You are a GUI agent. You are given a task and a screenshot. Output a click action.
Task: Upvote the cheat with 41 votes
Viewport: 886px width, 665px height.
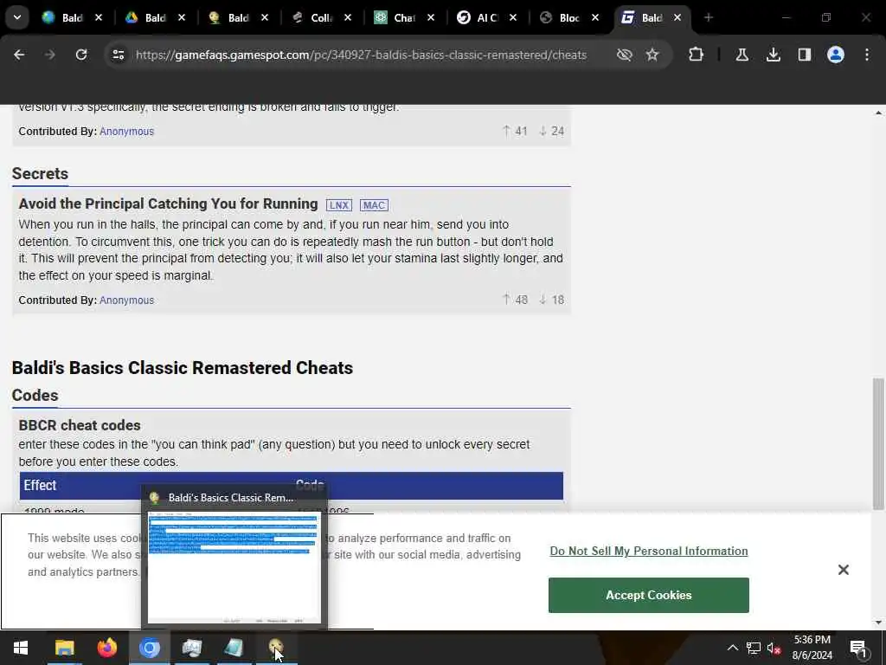514,132
